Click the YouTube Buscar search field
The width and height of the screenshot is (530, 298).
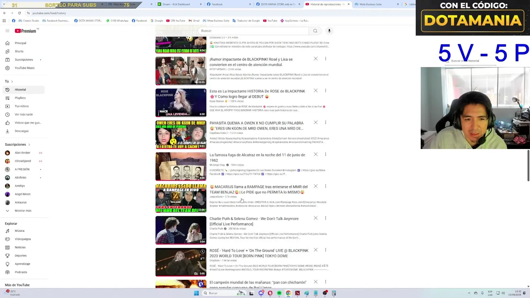point(253,31)
